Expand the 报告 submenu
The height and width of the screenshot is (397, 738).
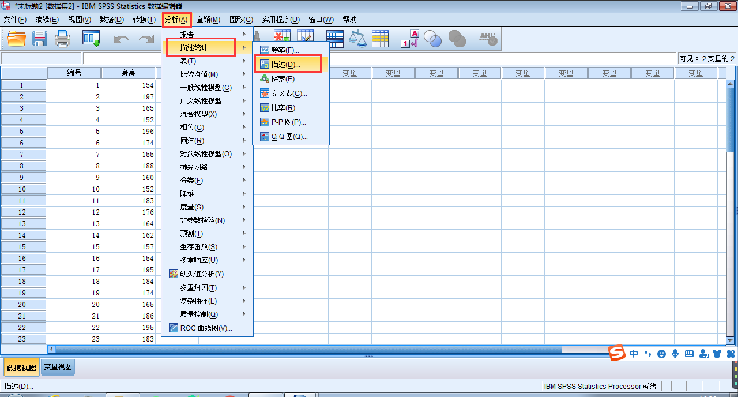tap(207, 35)
